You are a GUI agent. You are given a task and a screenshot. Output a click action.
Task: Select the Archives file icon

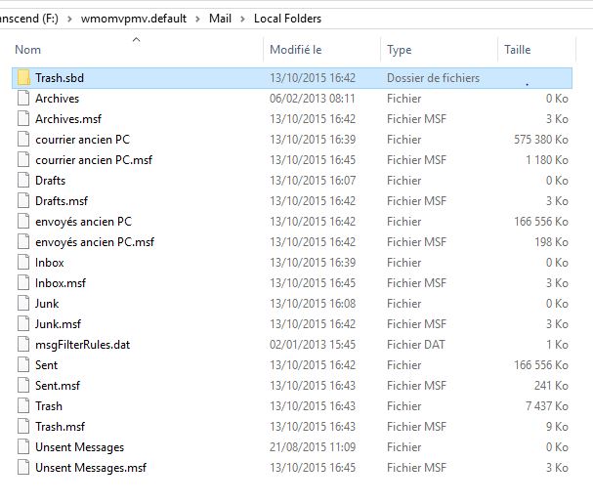(x=23, y=99)
